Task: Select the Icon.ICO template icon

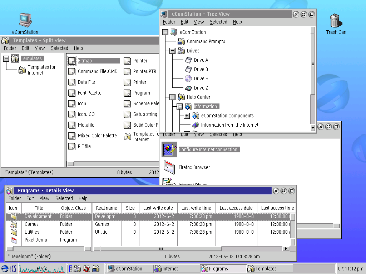Action: (72, 115)
